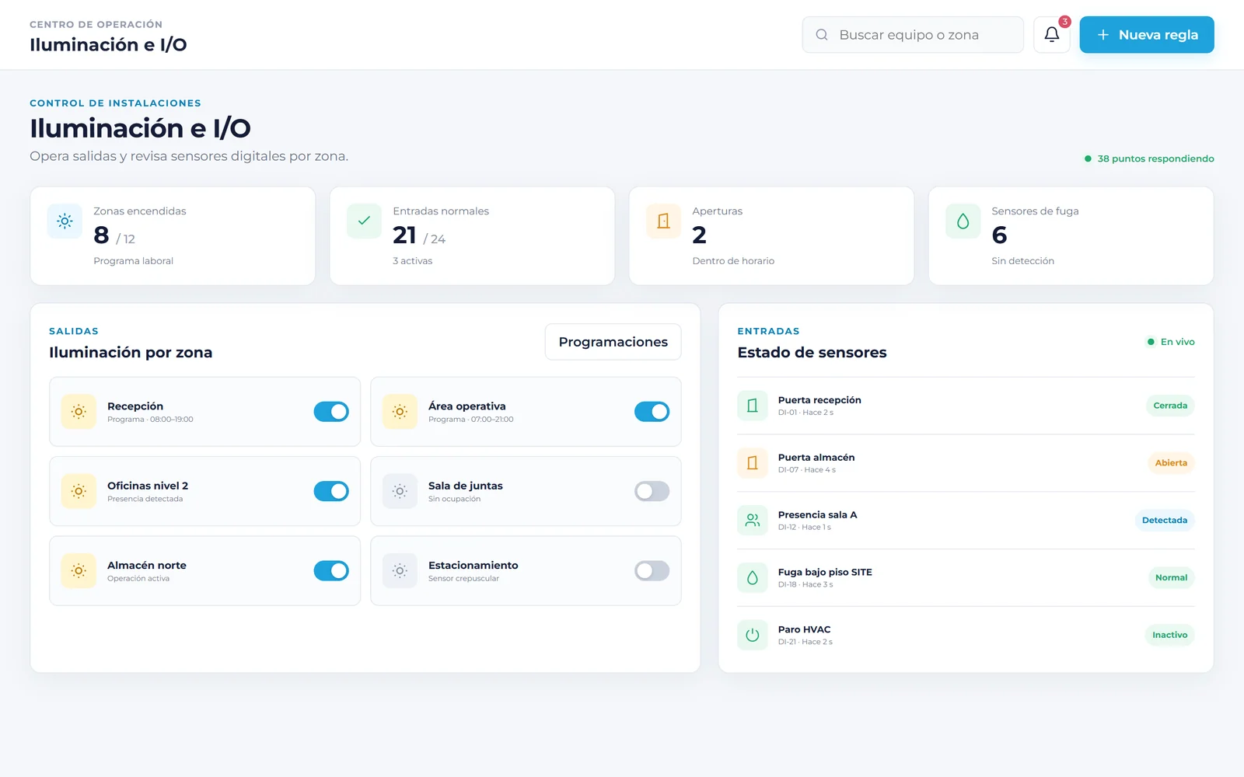Click the 'Programa laboral' caption
This screenshot has height=777, width=1244.
133,261
